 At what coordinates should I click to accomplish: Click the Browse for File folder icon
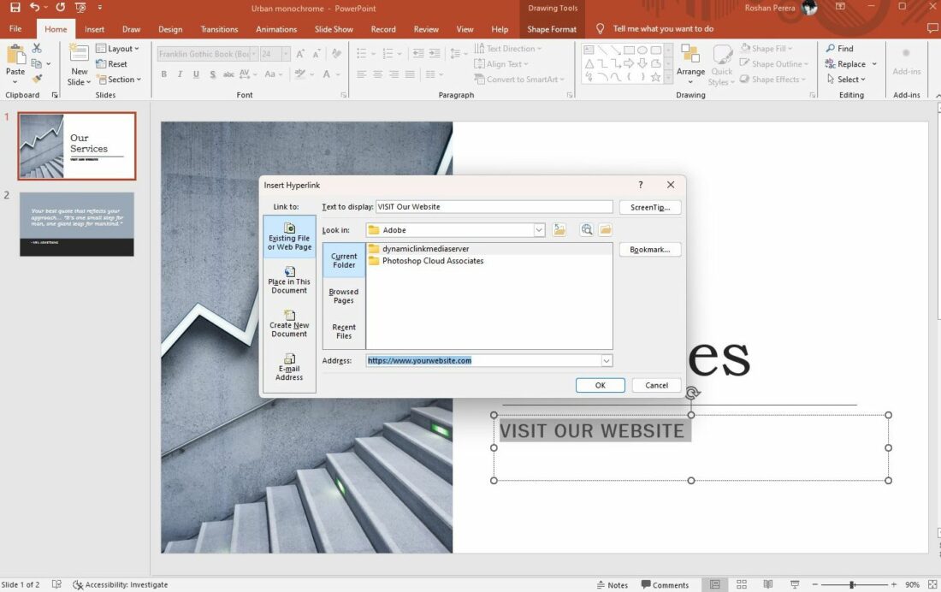604,229
